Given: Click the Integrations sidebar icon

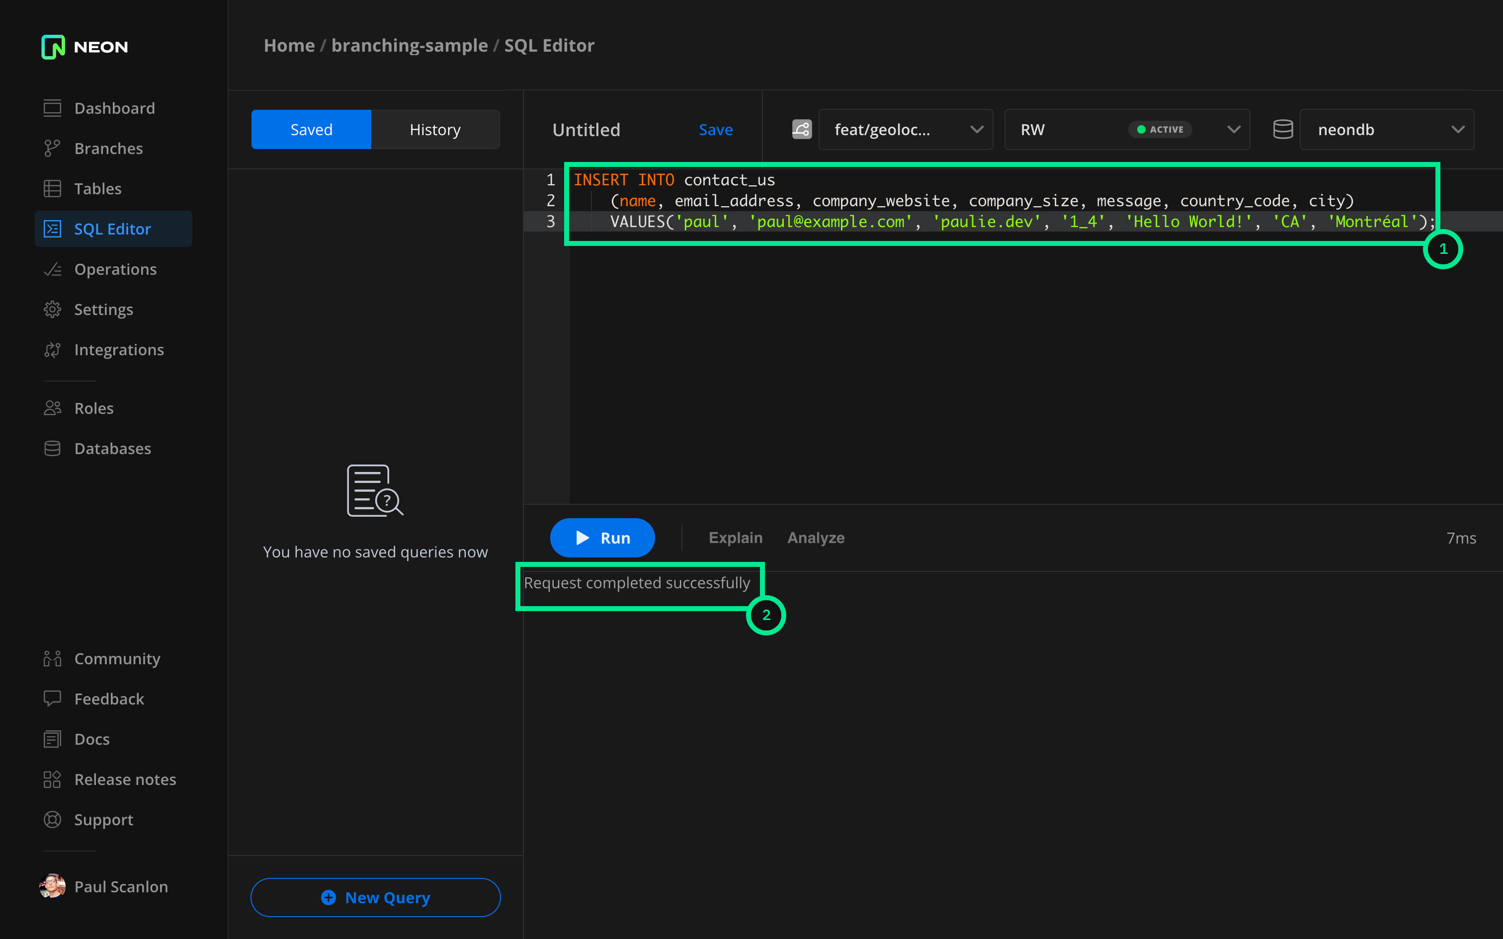Looking at the screenshot, I should [52, 350].
